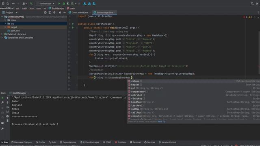Screen dimensions: 260x146
Task: Click the up arrow in Run console toolbar
Action: click(7, 98)
